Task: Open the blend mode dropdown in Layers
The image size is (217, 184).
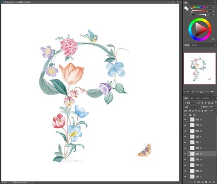Action: (192, 107)
